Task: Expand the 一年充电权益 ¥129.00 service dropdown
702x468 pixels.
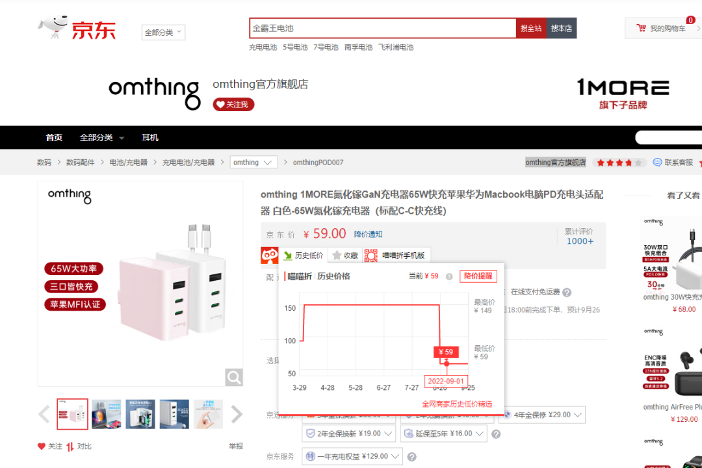Action: tap(352, 456)
